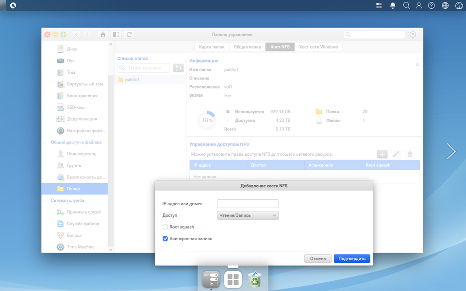Click the search magnifier in the top bar
Viewport: 466px width, 291px height.
406,5
